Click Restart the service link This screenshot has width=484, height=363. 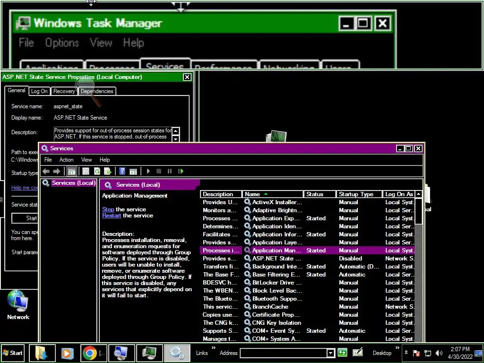point(112,216)
